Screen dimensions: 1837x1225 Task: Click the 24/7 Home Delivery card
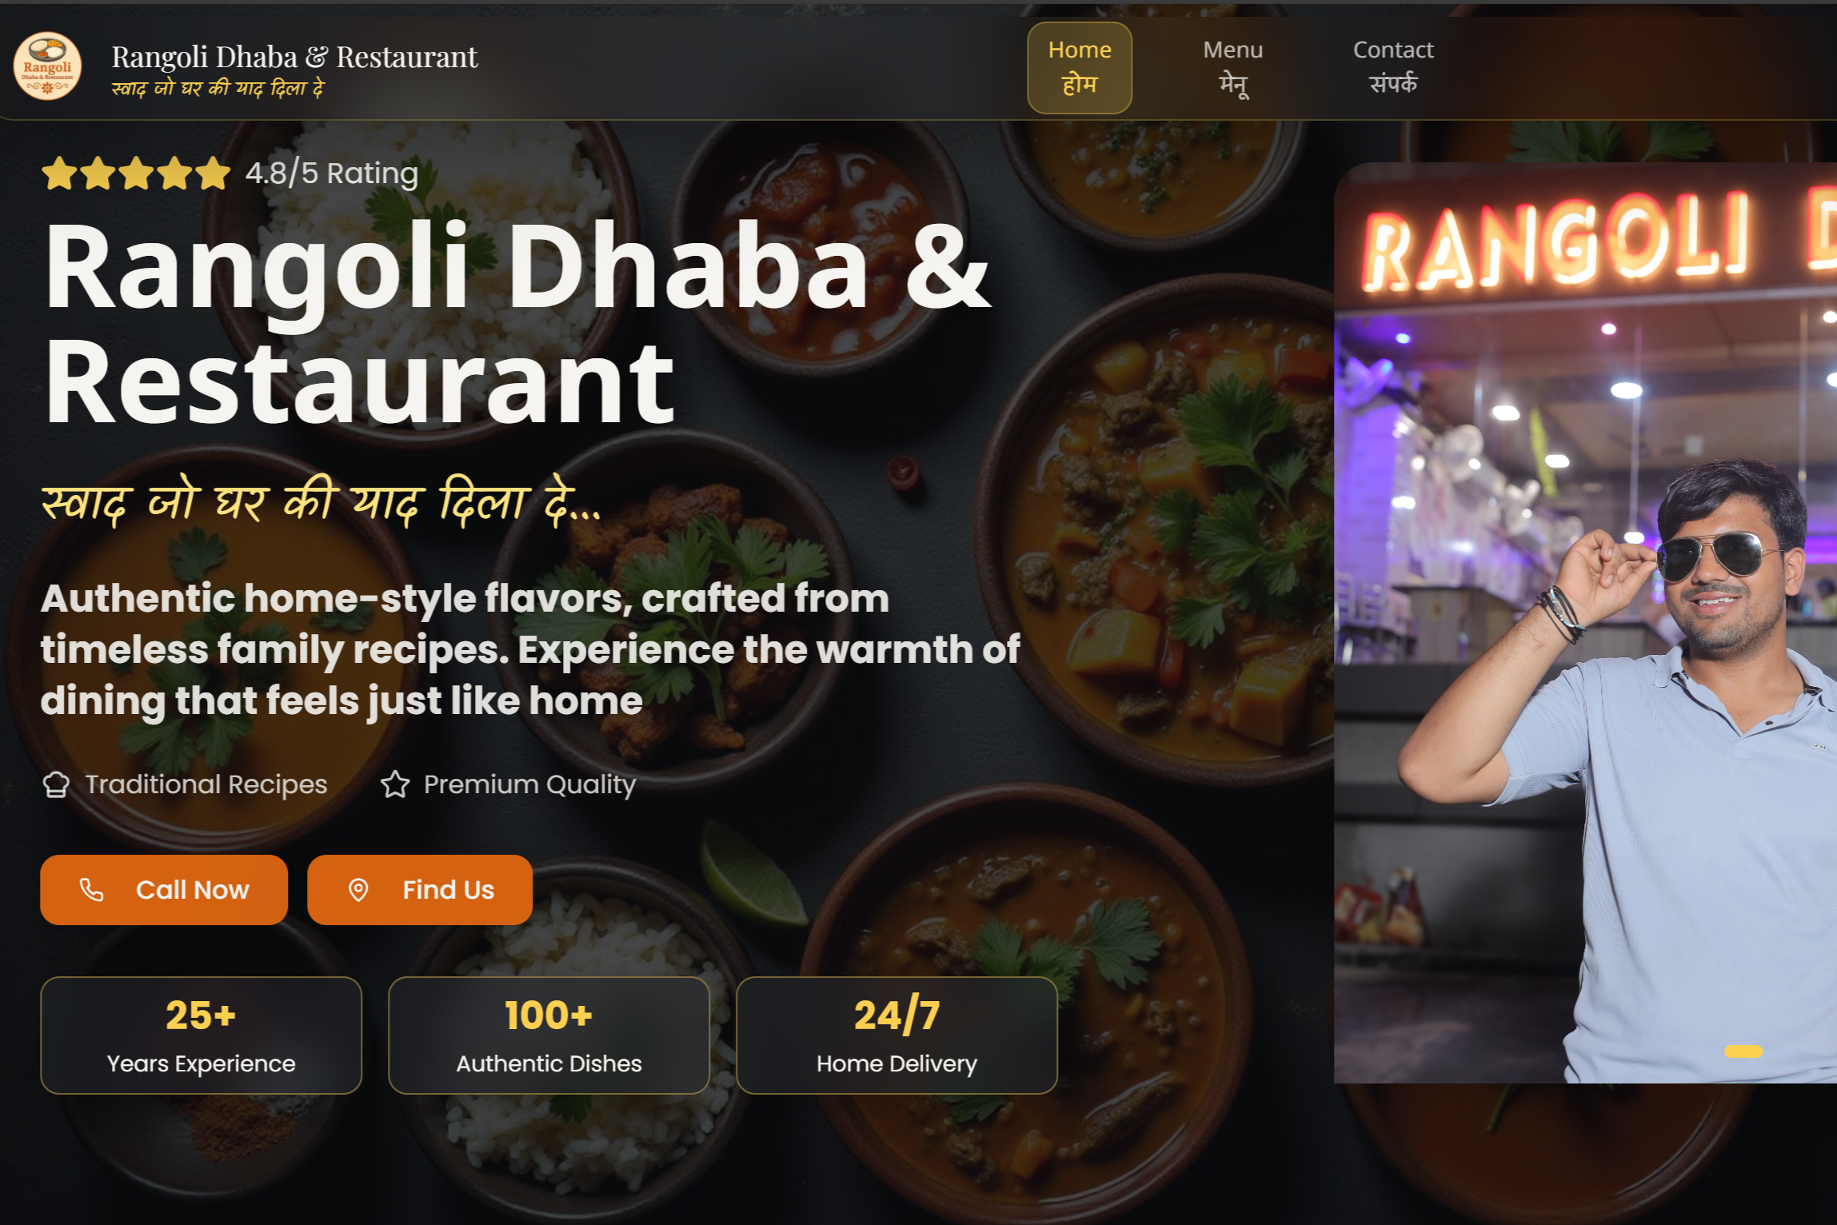(897, 1035)
